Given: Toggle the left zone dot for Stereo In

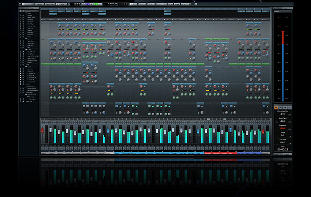Looking at the screenshot, I should click(21, 11).
